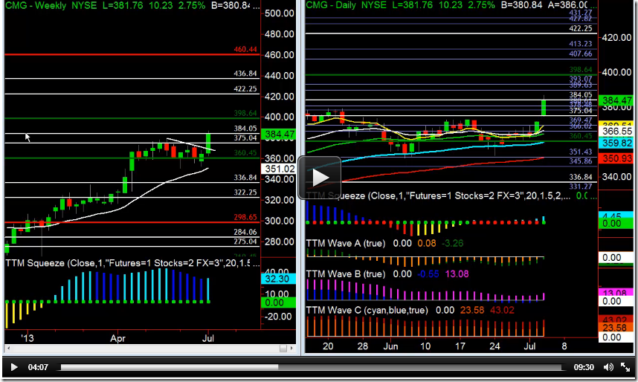
Task: Click the orange 23.58 Wave C value
Action: pyautogui.click(x=472, y=311)
